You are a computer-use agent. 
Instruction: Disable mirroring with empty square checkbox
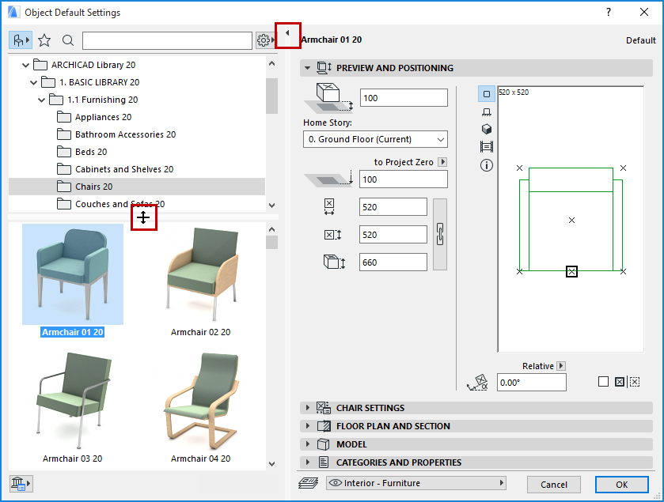pyautogui.click(x=603, y=382)
